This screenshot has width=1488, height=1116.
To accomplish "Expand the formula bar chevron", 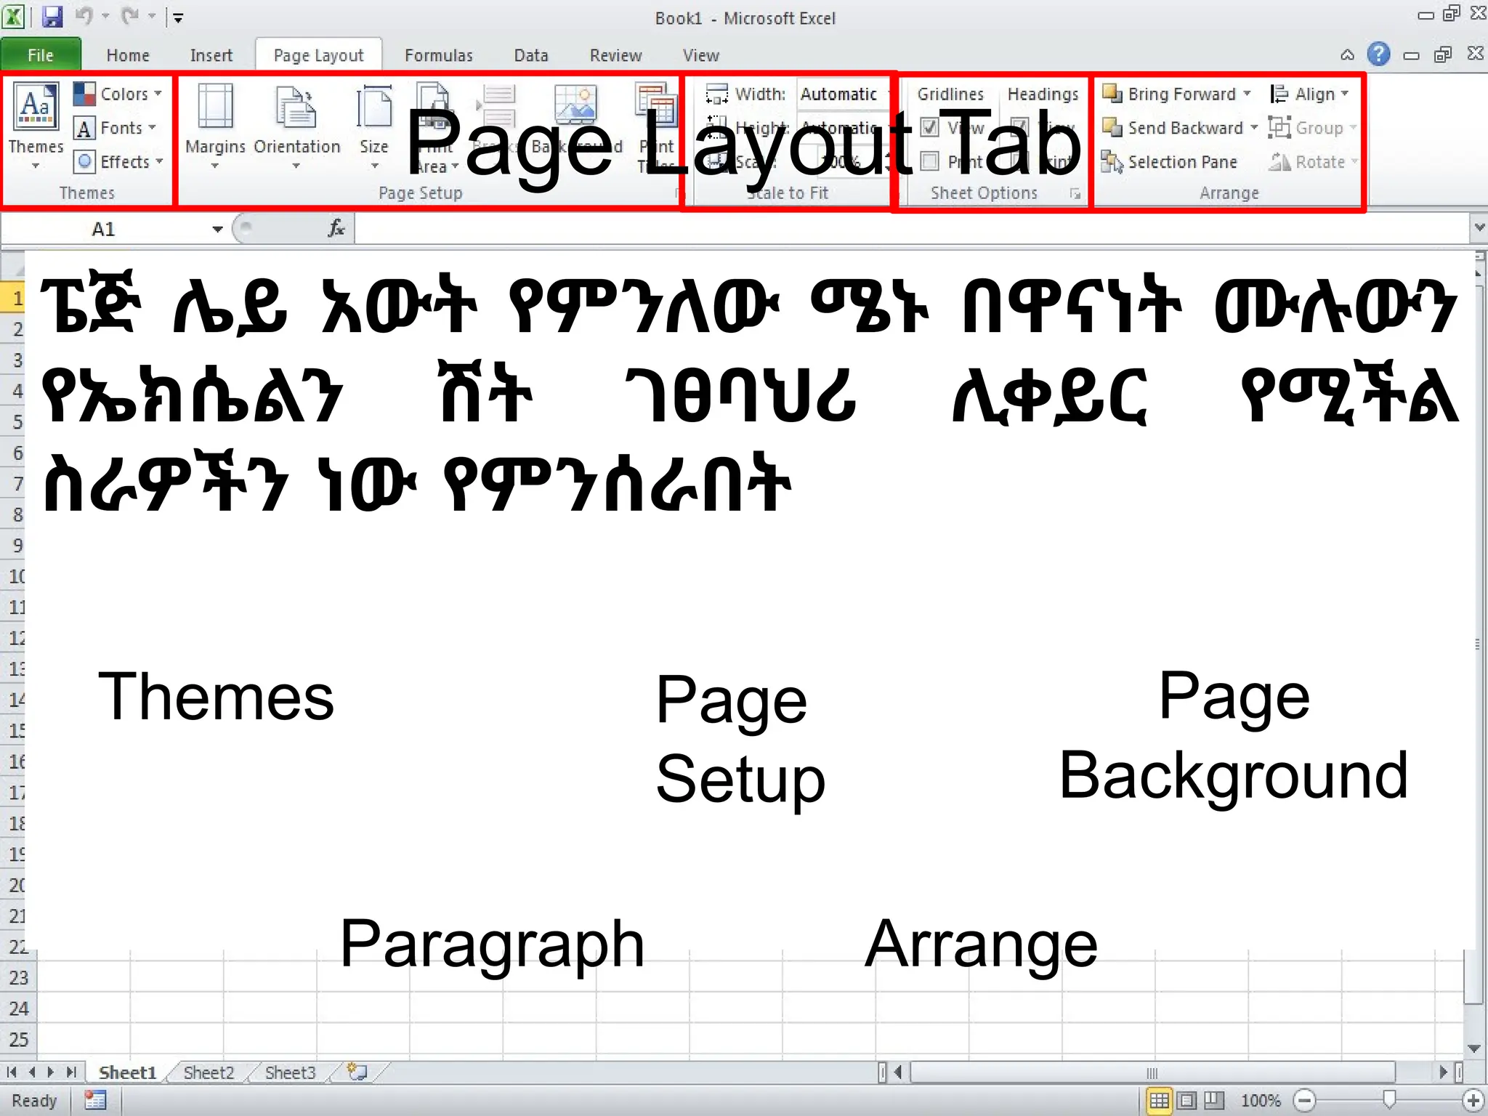I will 1479,228.
